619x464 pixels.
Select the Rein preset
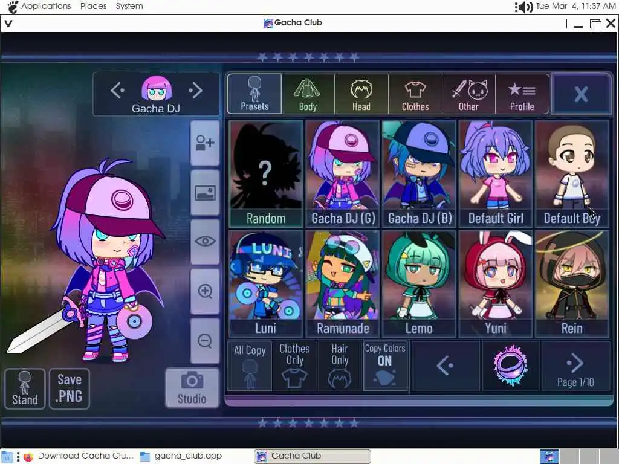point(572,284)
